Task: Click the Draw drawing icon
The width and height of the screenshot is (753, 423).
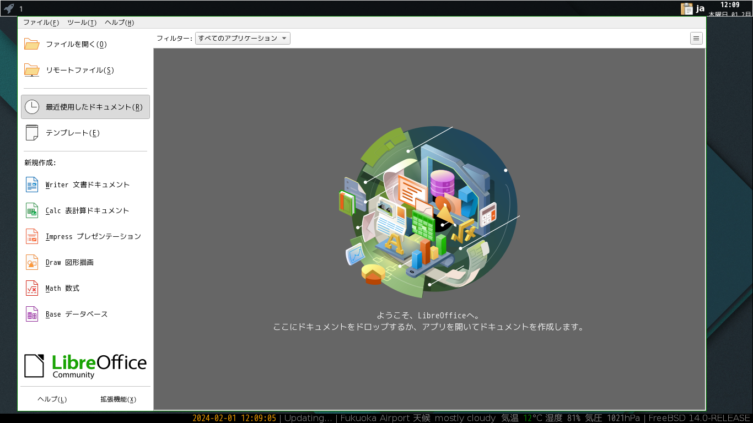Action: point(32,262)
